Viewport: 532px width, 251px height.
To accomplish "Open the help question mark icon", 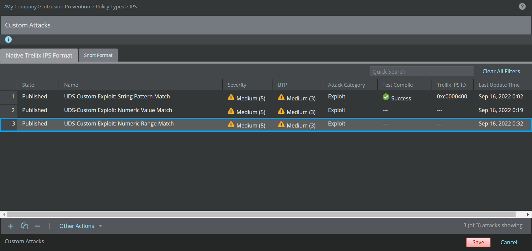I will pos(522,6).
